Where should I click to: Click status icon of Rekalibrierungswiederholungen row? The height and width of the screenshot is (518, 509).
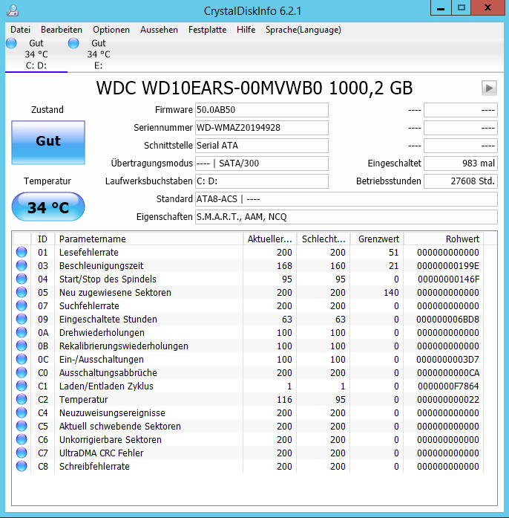coord(22,346)
